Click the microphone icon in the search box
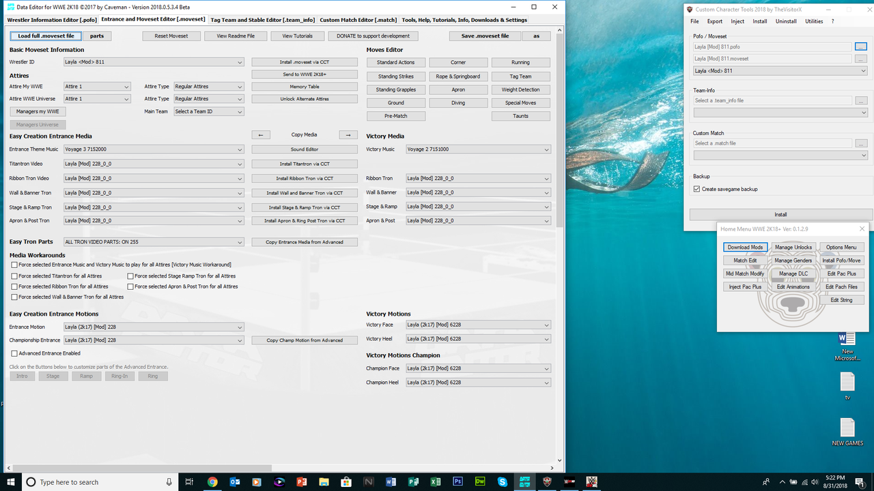This screenshot has height=491, width=874. pyautogui.click(x=169, y=481)
